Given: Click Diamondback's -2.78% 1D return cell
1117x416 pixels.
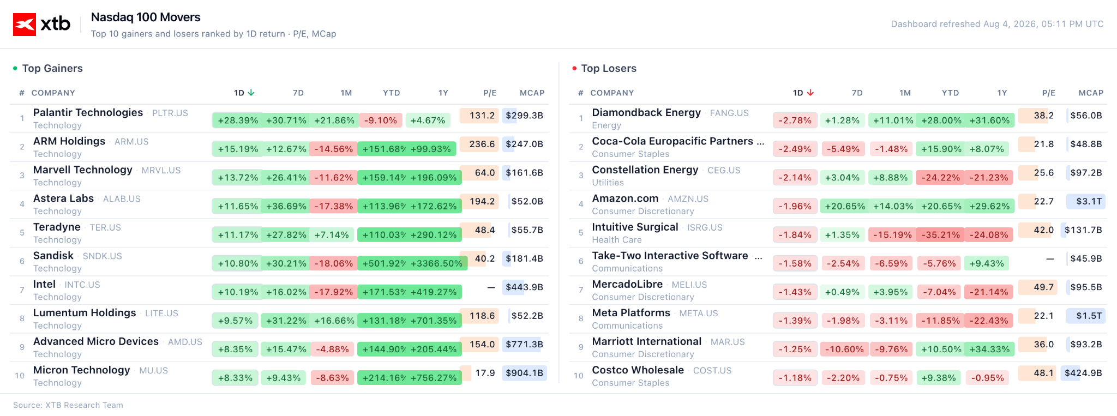Looking at the screenshot, I should pyautogui.click(x=795, y=120).
